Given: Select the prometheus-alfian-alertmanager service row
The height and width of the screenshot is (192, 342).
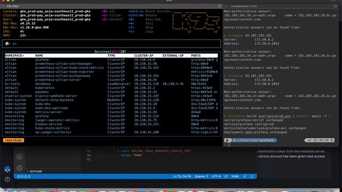Looking at the screenshot, I should [x=111, y=63].
